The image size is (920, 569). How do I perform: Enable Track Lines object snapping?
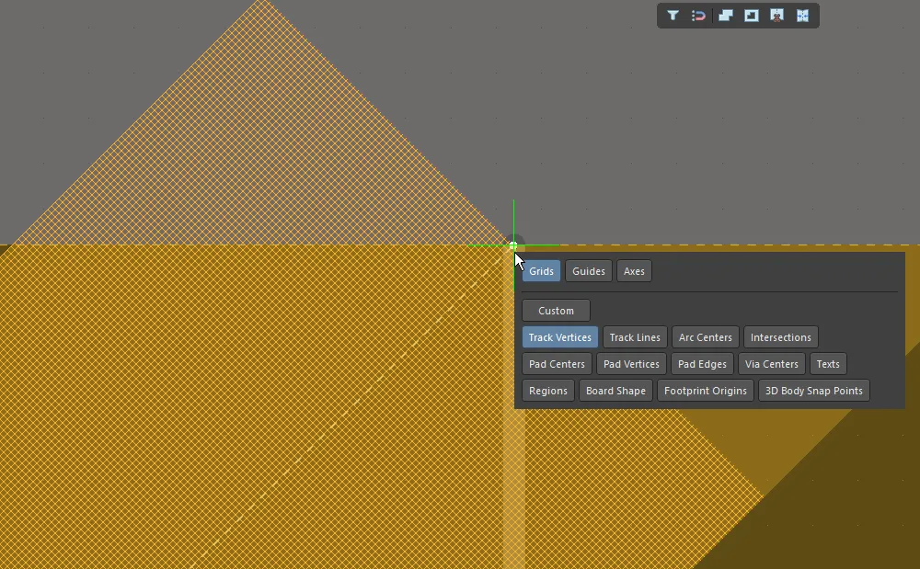tap(634, 337)
